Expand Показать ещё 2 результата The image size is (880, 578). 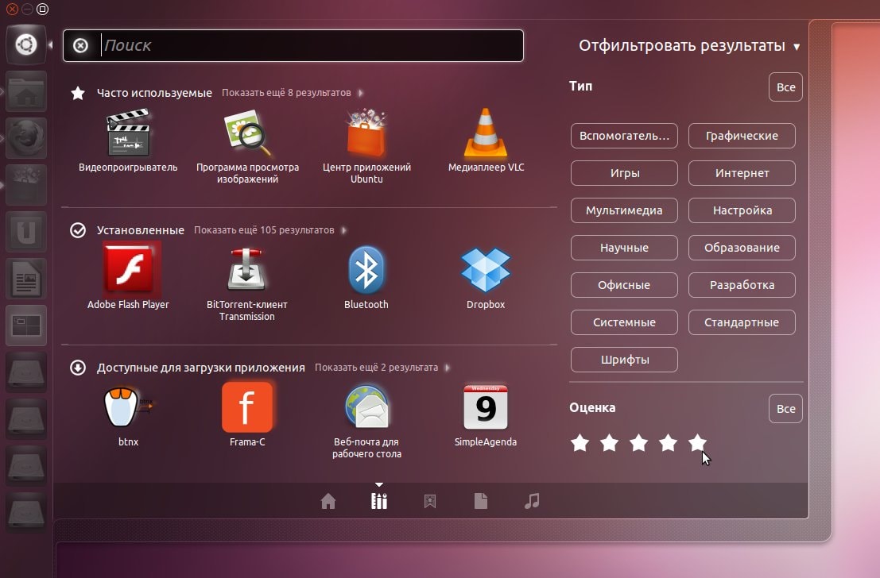(x=382, y=368)
